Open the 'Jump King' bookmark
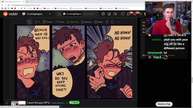The width and height of the screenshot is (193, 108). 62,8
